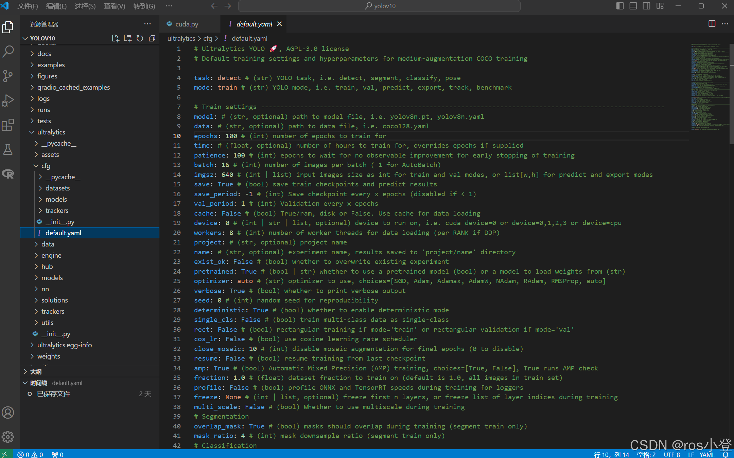Click the ultralytics breadcrumb segment

(181, 38)
